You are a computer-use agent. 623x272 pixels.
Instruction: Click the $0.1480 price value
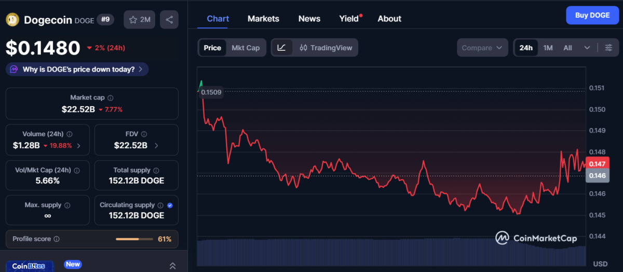coord(43,48)
